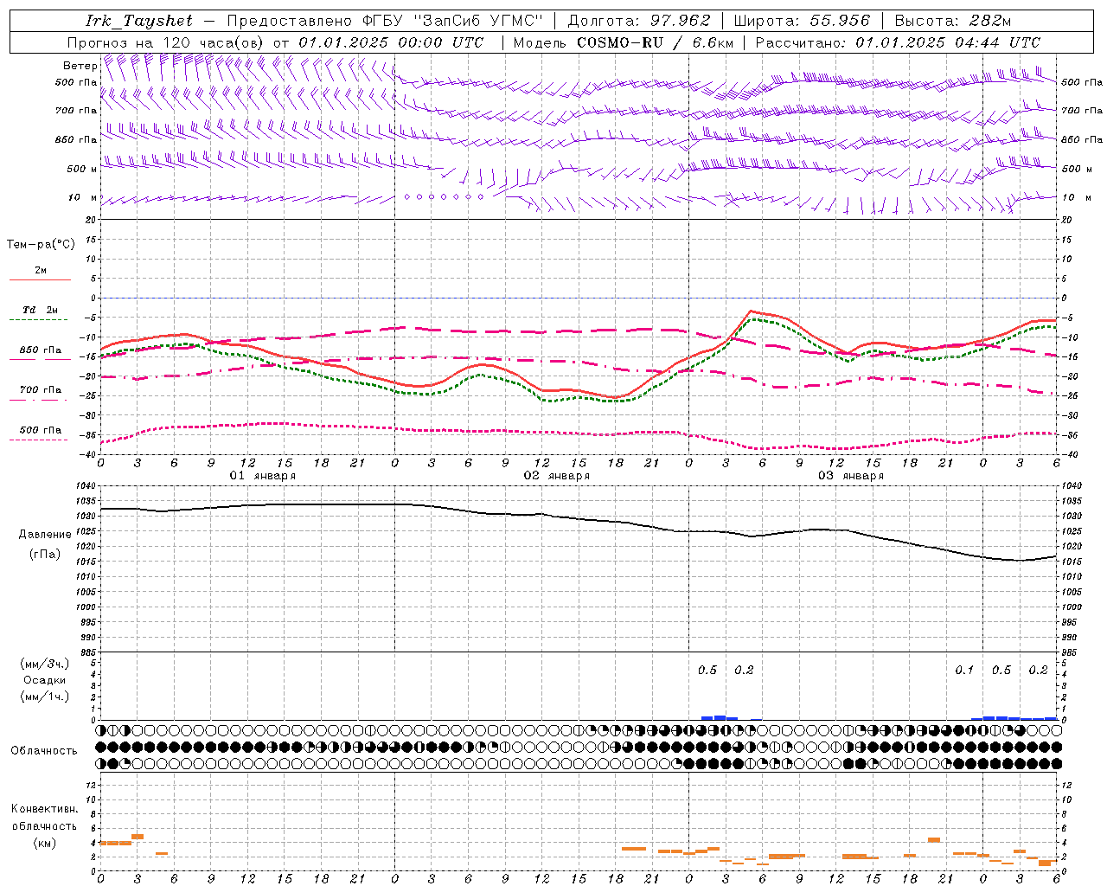This screenshot has width=1107, height=886.
Task: Click the 700 гПа temperature legend entry
Action: point(41,390)
